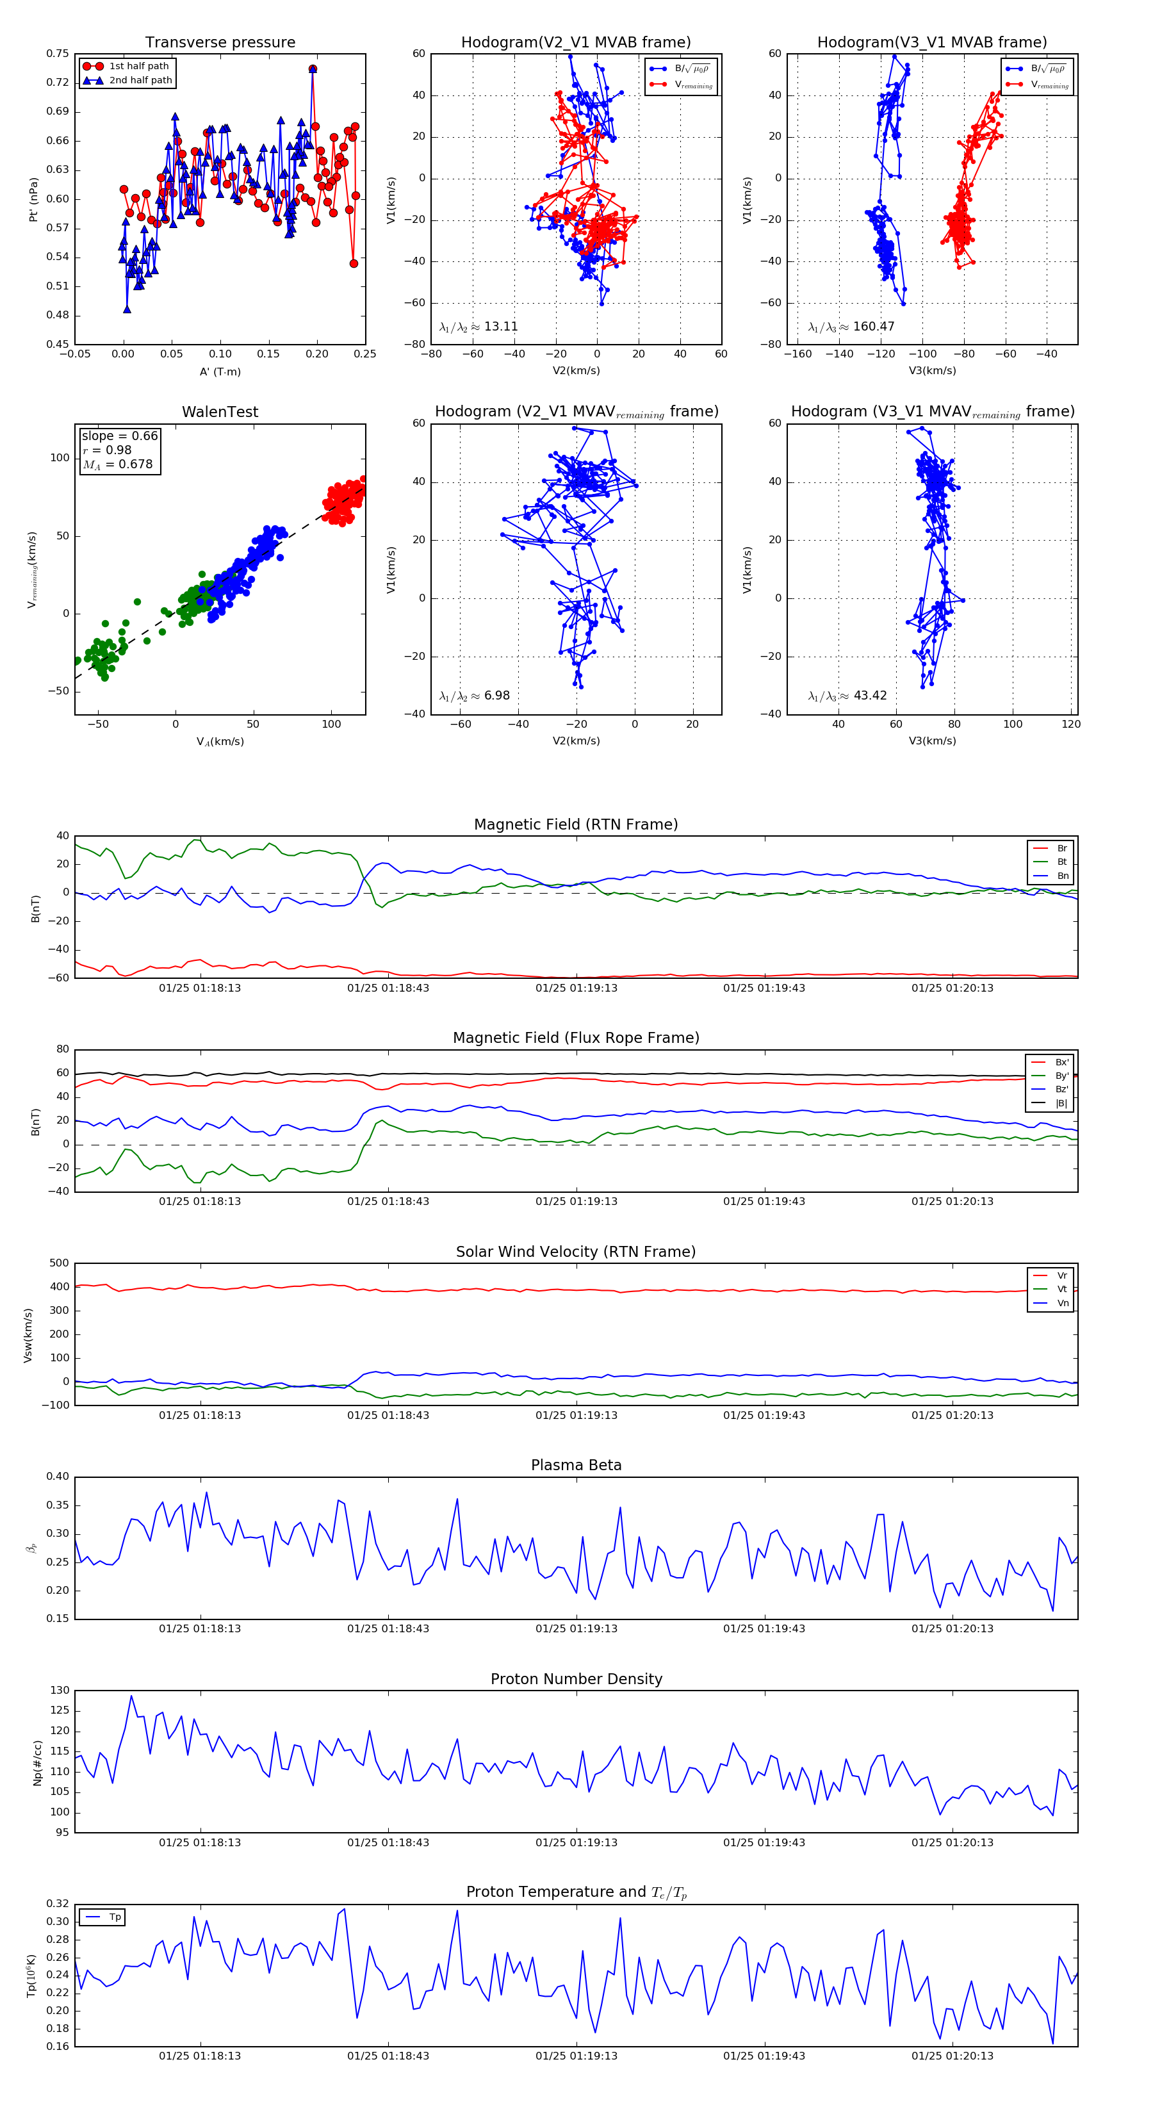
Task: Click the "V_A(km/s)" x-axis label
Action: point(220,742)
